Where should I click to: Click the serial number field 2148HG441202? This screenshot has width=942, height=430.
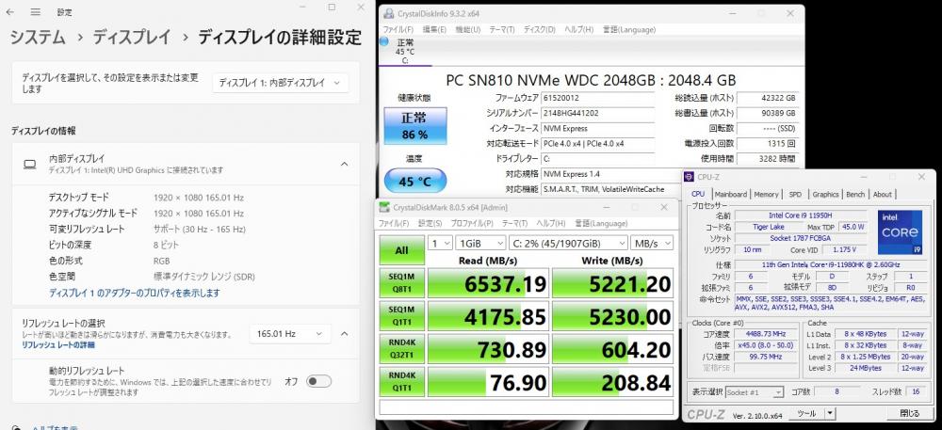coord(597,113)
